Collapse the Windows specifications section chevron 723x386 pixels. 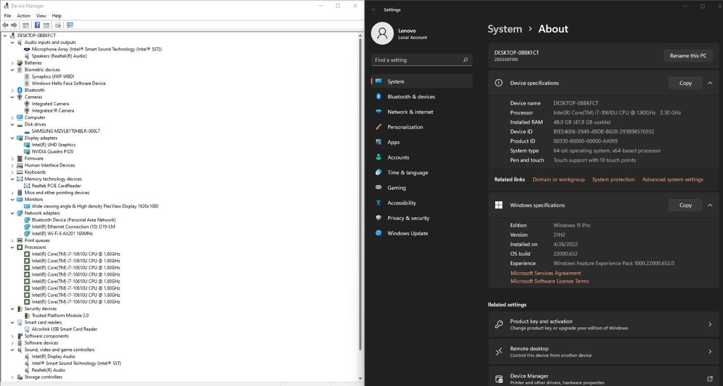click(710, 205)
